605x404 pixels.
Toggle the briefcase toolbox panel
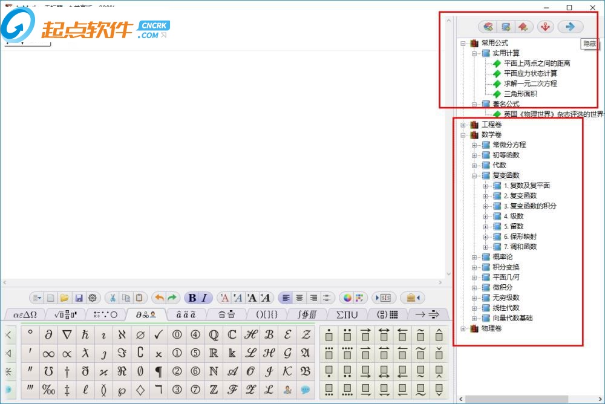click(x=413, y=298)
